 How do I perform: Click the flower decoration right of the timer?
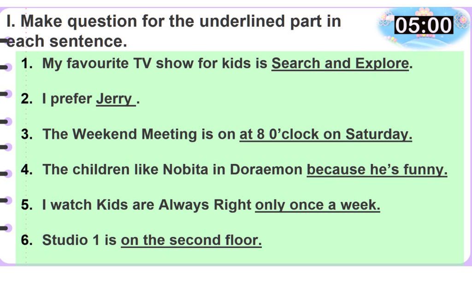point(462,20)
